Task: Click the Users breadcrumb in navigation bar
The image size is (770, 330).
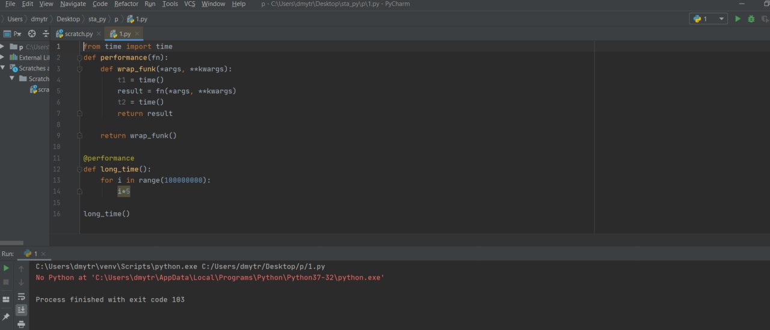Action: [x=15, y=19]
